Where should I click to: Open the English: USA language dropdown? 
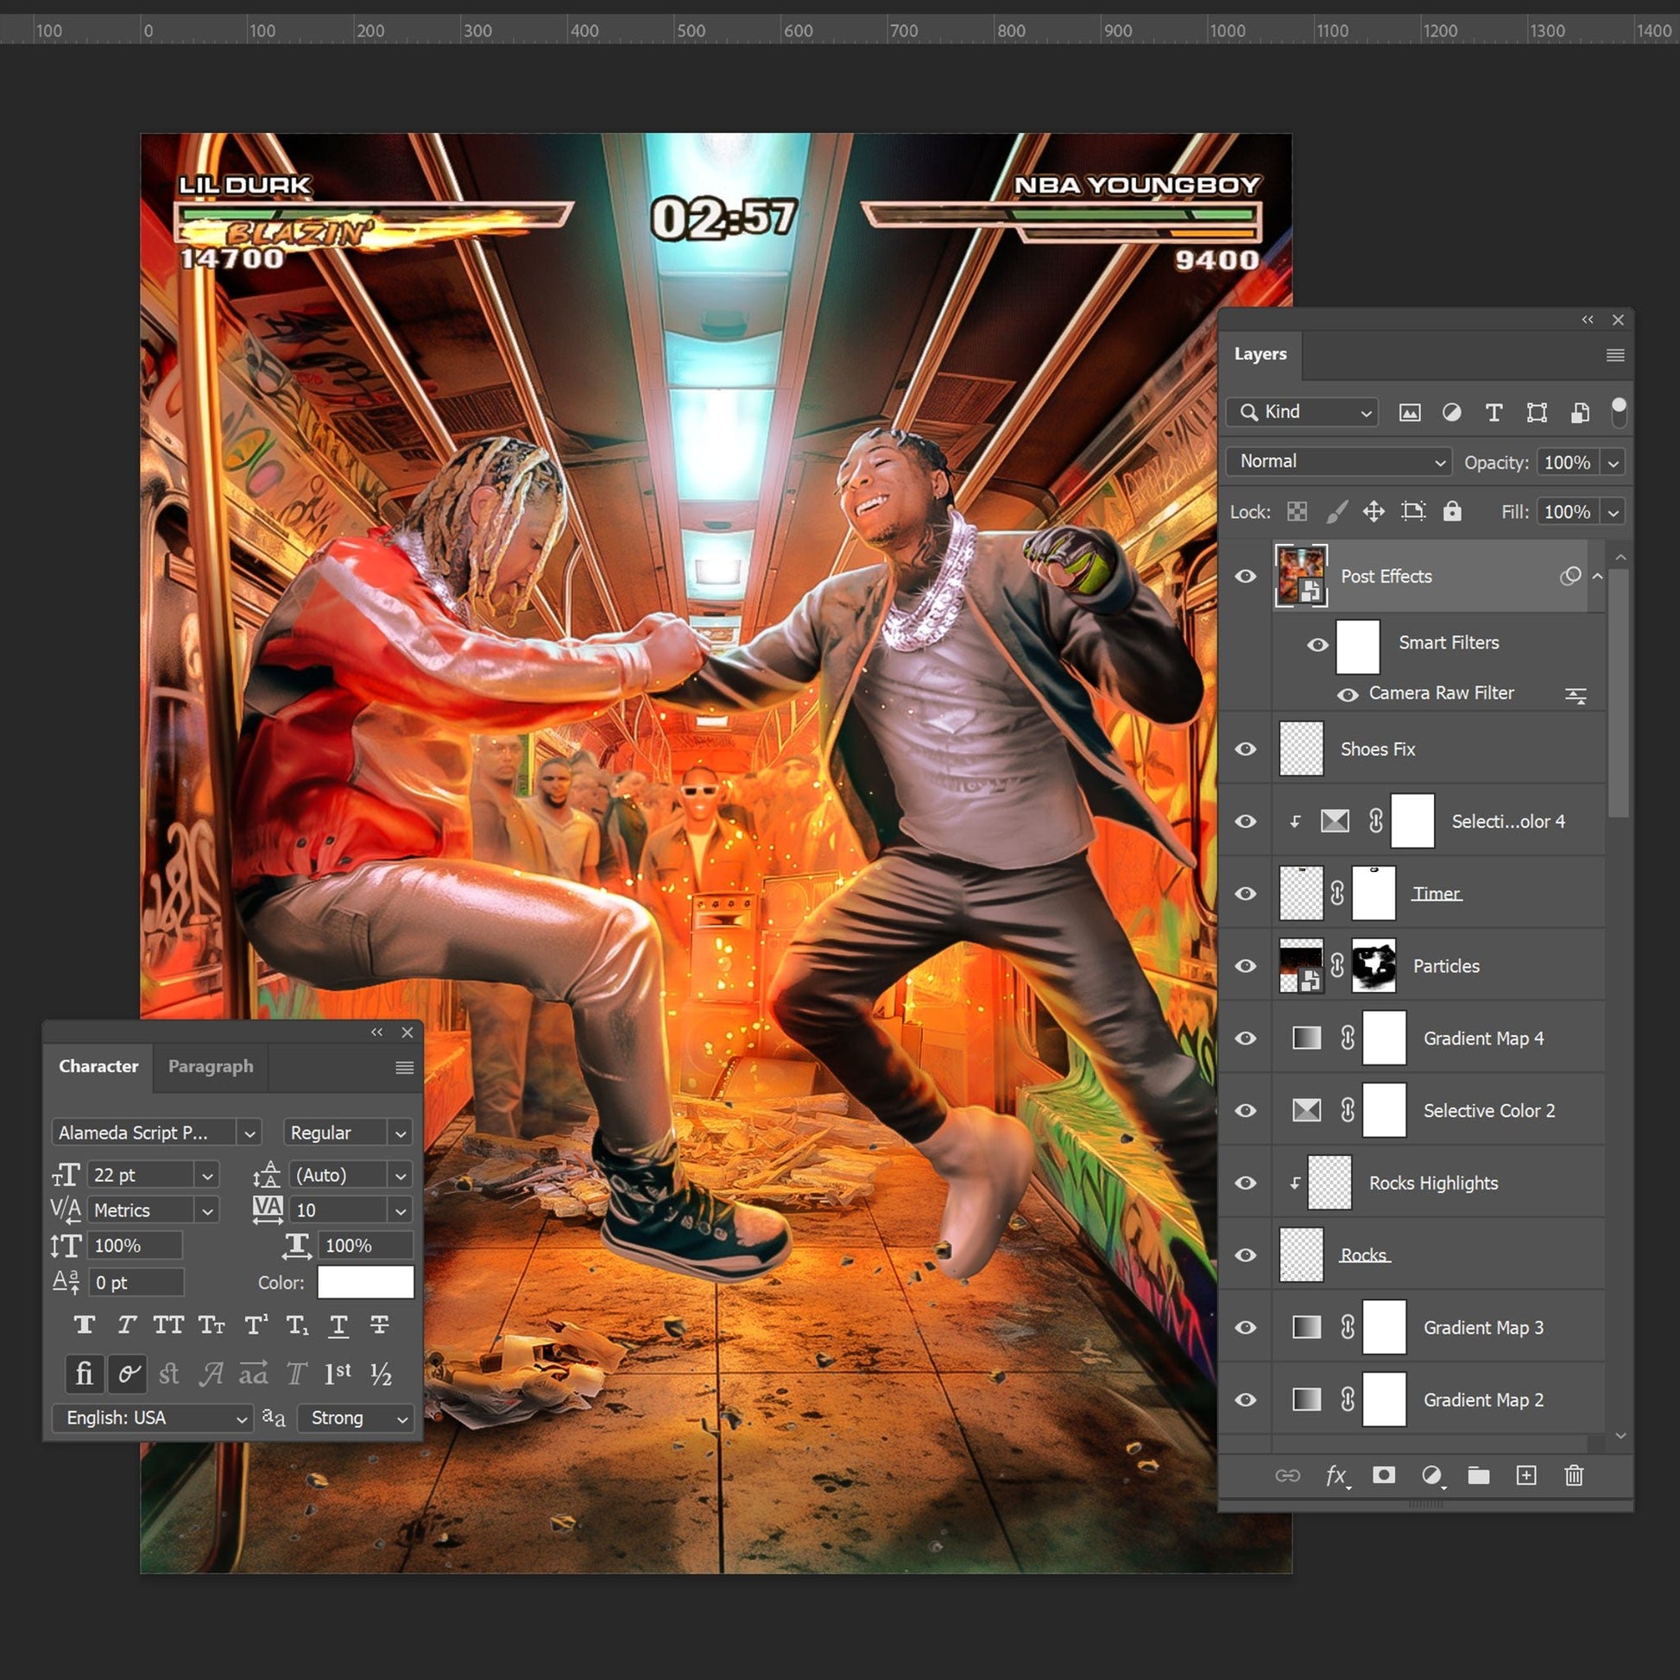tap(153, 1418)
